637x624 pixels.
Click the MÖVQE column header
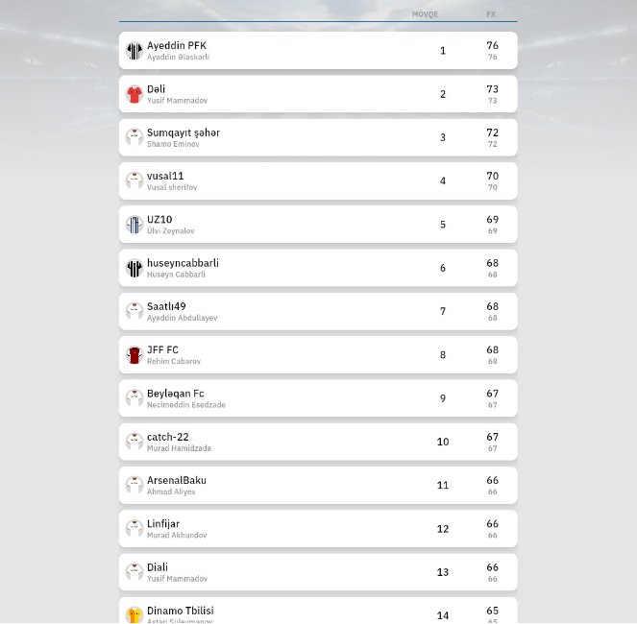(x=425, y=14)
